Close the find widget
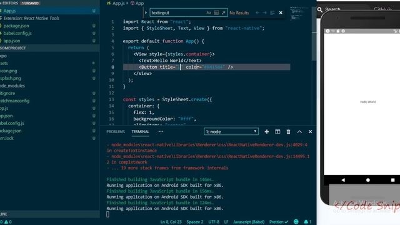Image resolution: width=400 pixels, height=225 pixels. click(x=281, y=12)
